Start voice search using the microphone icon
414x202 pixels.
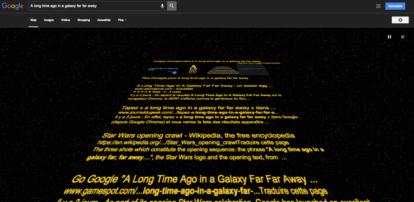(x=162, y=6)
